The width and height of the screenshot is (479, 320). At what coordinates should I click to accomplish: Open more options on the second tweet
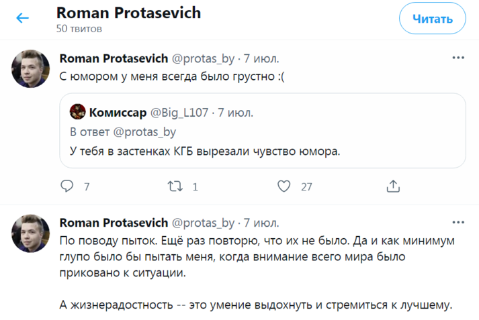tap(458, 223)
